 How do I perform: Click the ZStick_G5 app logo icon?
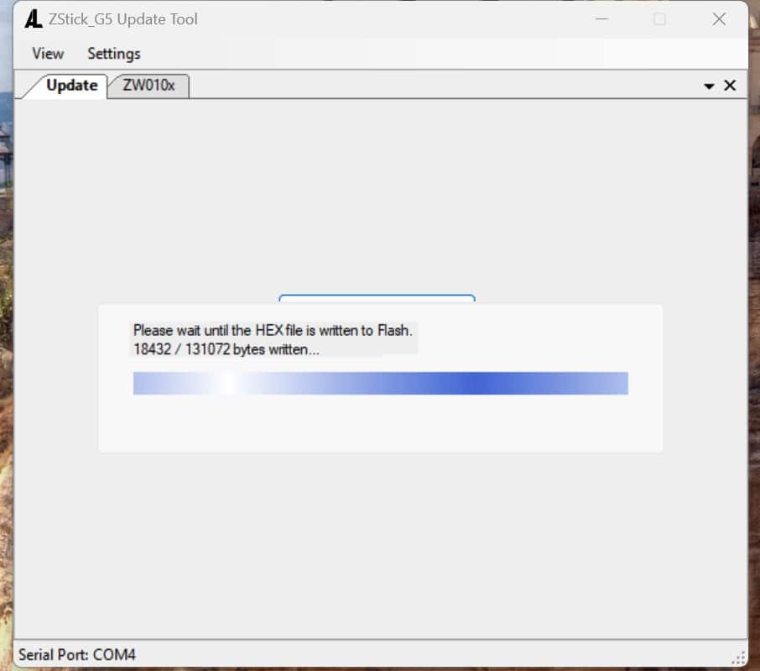tap(34, 19)
